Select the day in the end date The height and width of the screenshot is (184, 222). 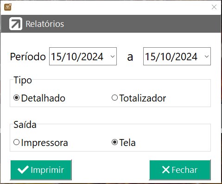[150, 57]
